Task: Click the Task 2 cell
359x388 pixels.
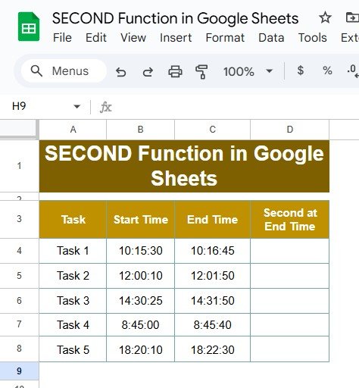Action: 73,276
